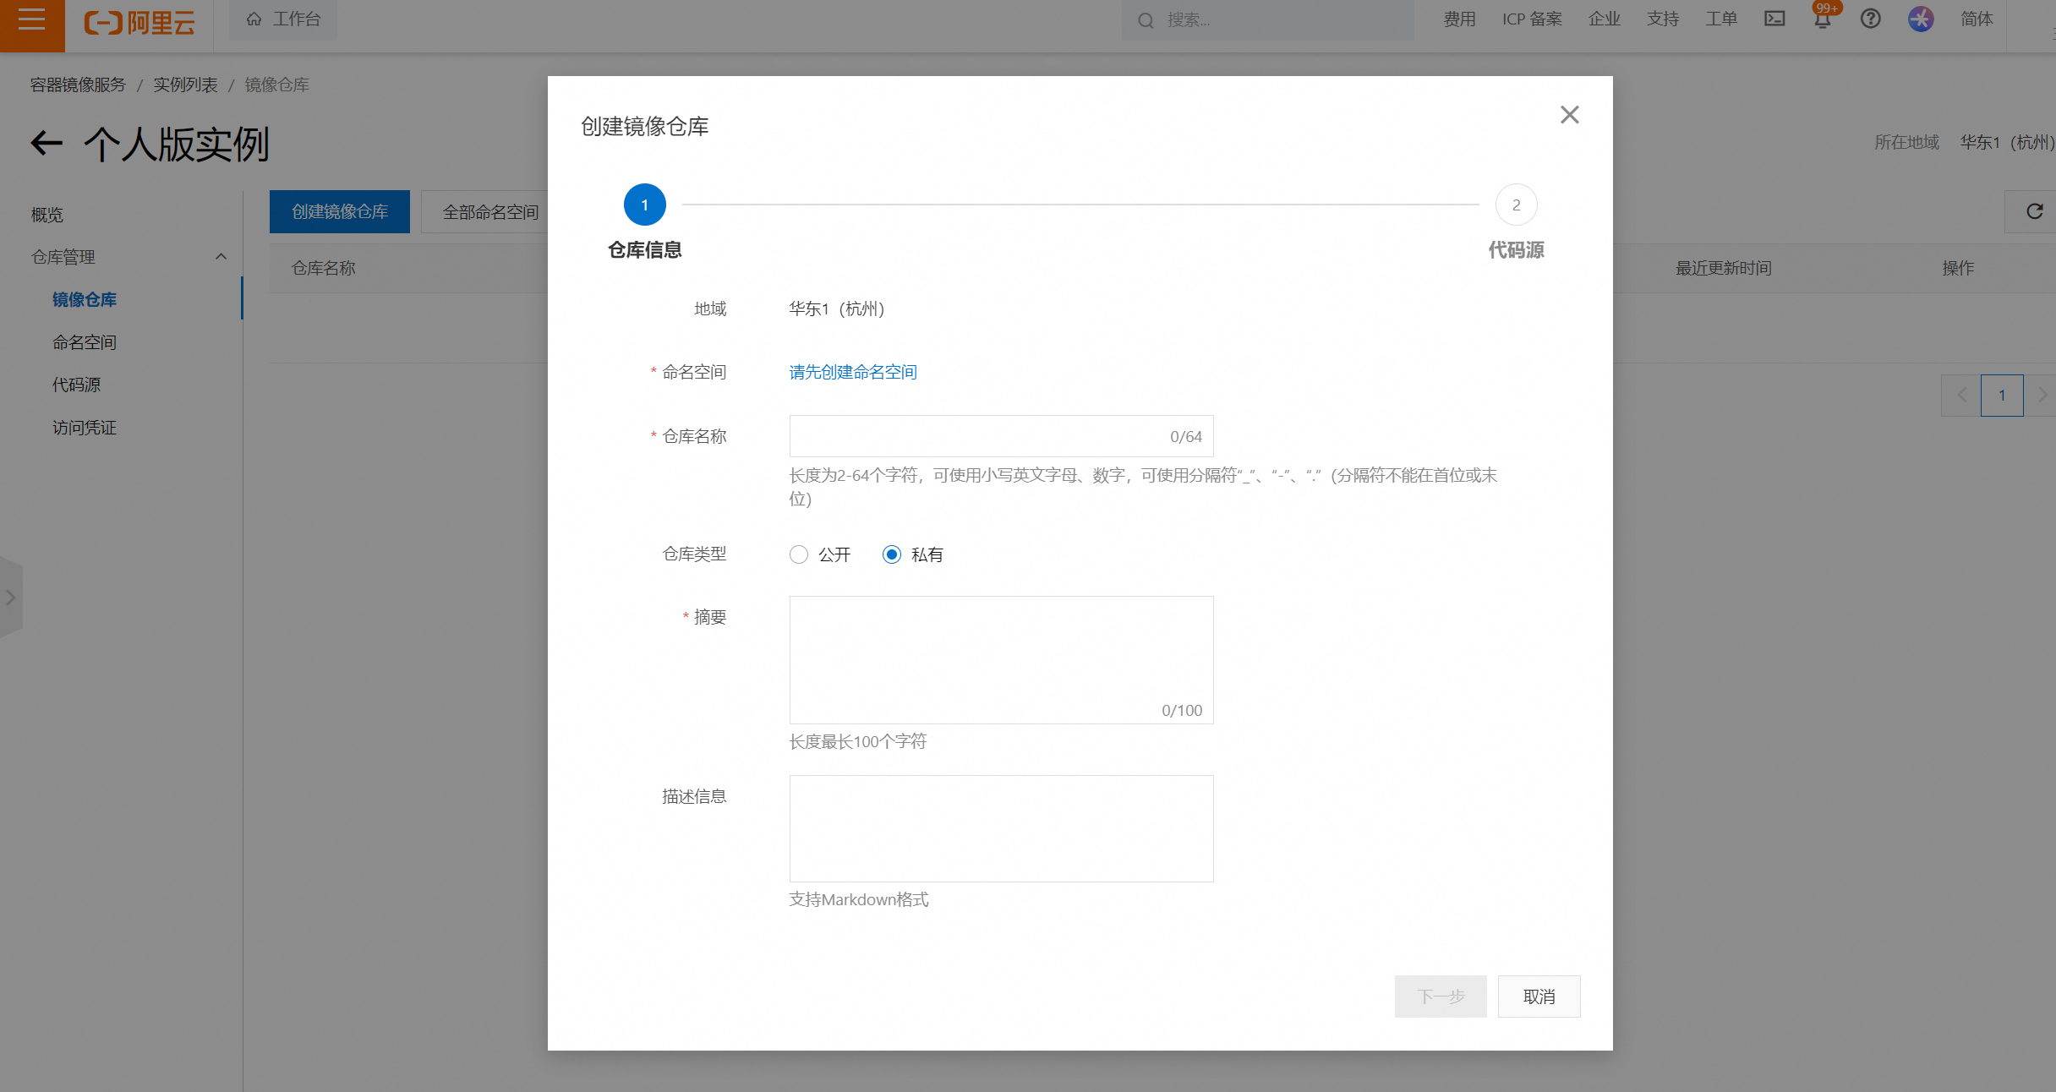This screenshot has height=1092, width=2056.
Task: Expand the left edge panel handle
Action: coord(11,598)
